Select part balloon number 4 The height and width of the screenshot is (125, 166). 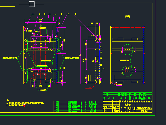pos(50,14)
